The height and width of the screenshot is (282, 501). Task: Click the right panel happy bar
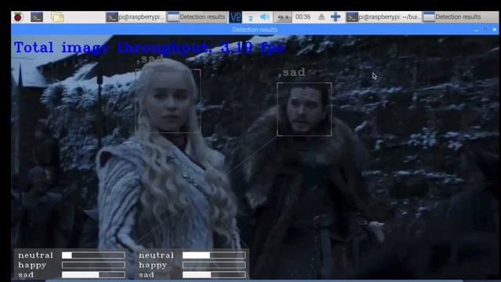click(x=214, y=265)
